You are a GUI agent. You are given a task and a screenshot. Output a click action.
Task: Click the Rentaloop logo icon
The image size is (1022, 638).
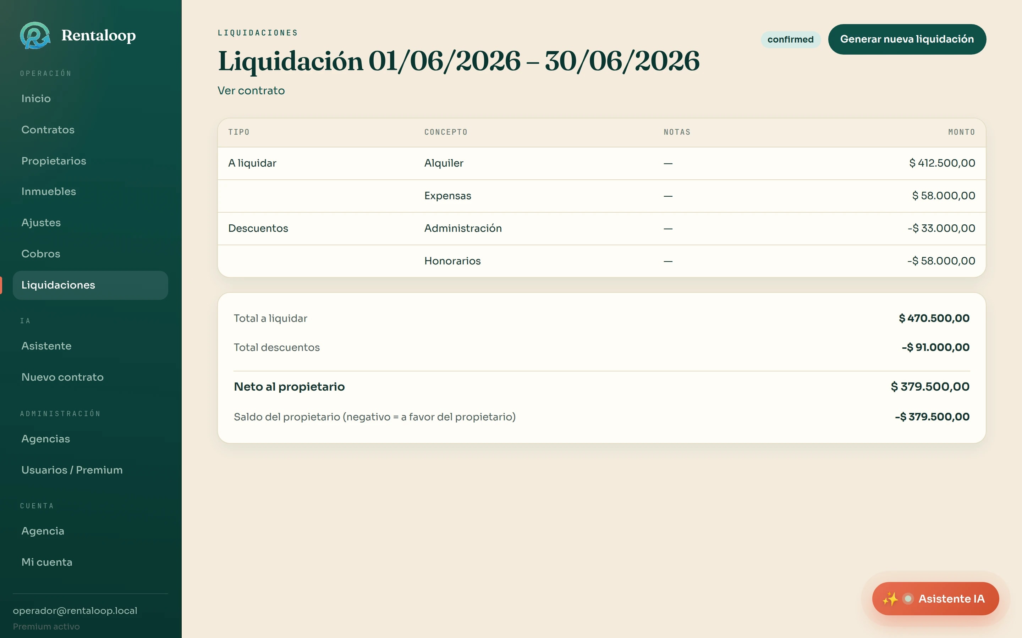(35, 35)
